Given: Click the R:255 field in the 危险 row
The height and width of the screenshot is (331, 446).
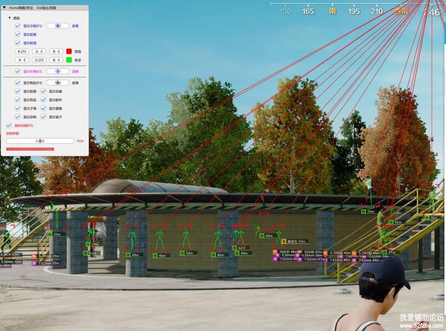Looking at the screenshot, I should click(x=22, y=51).
